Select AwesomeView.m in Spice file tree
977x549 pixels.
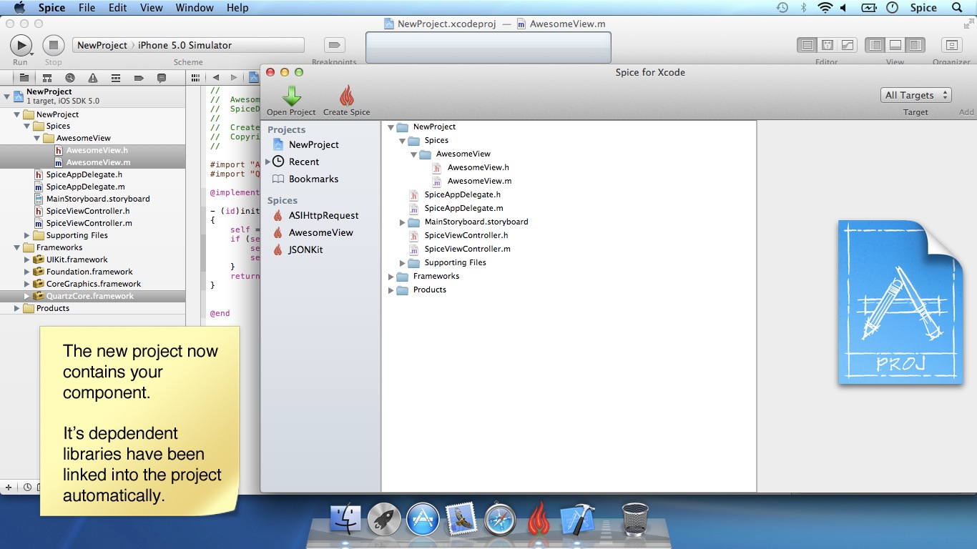(479, 181)
